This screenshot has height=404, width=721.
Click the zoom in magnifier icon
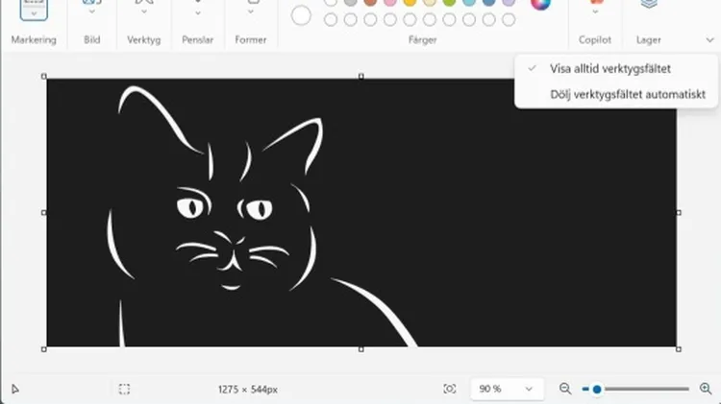click(706, 389)
